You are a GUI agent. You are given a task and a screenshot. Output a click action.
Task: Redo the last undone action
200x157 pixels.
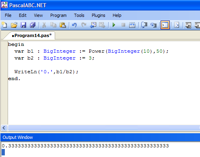click(84, 25)
